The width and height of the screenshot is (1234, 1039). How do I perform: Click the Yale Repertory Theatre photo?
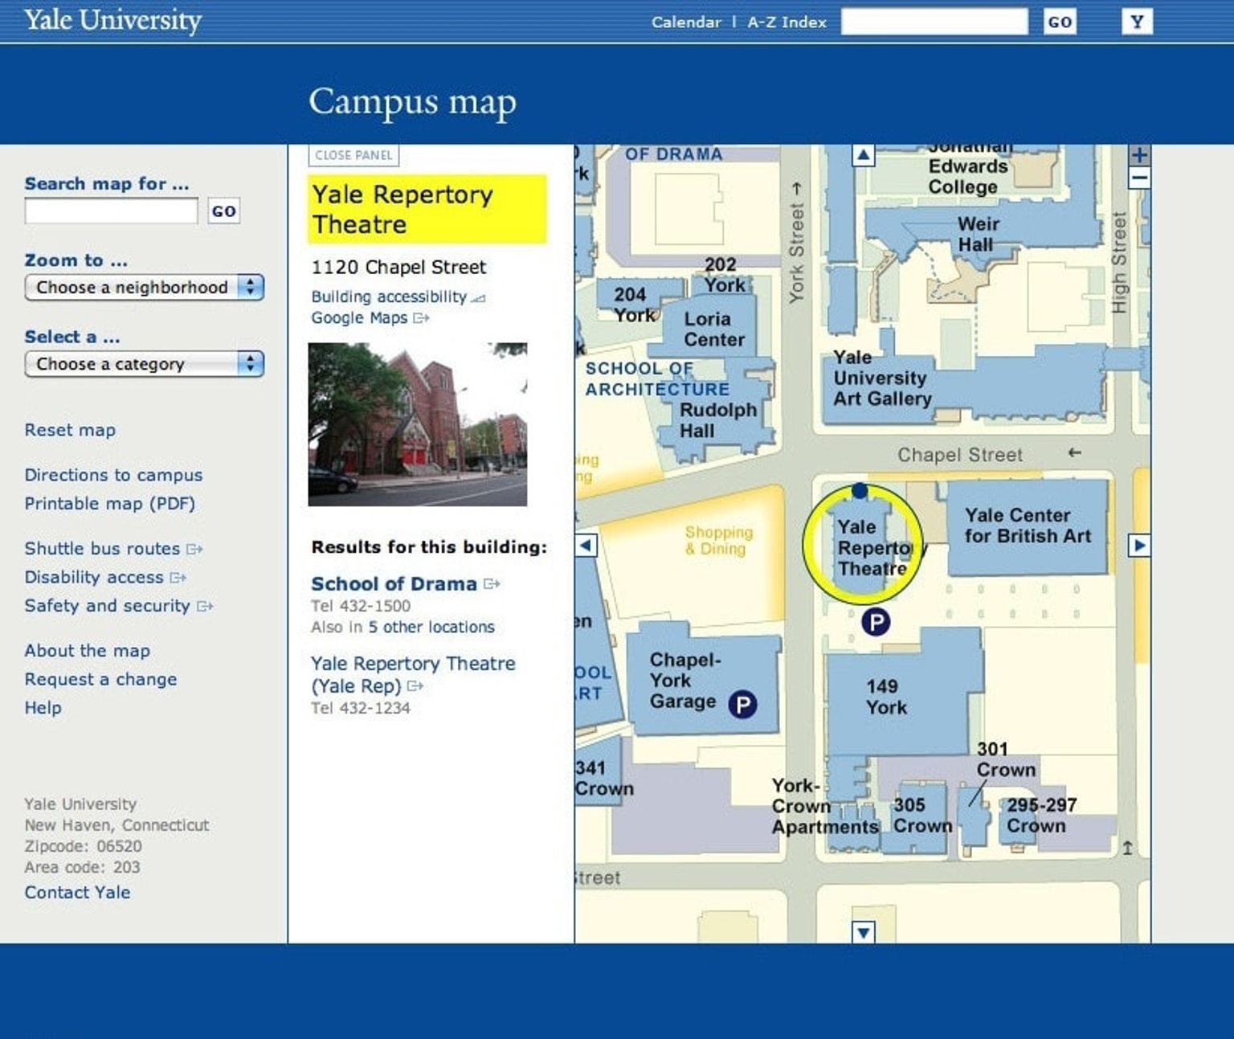418,424
